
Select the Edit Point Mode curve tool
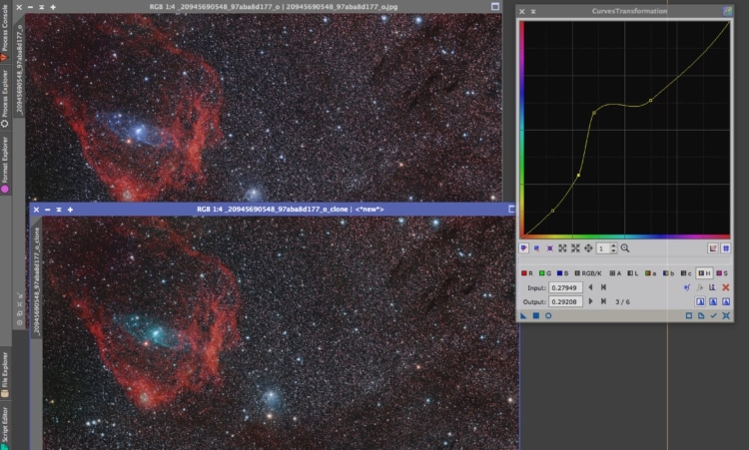[524, 248]
